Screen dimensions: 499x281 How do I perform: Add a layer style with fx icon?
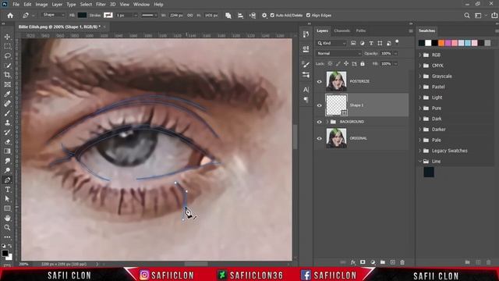[353, 262]
